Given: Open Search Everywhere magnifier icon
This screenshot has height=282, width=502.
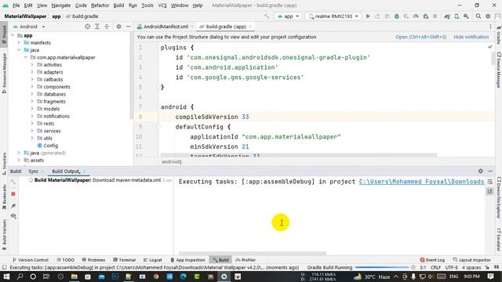Looking at the screenshot, I should click(478, 16).
